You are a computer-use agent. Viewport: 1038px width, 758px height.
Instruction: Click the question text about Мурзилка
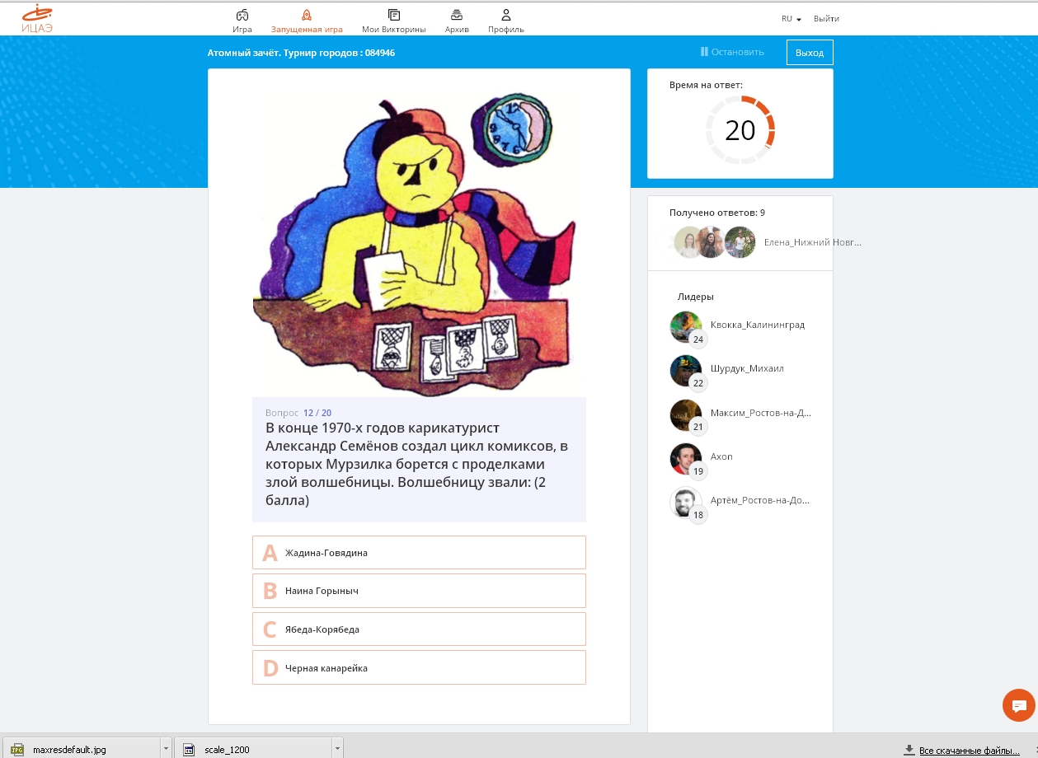pyautogui.click(x=417, y=464)
